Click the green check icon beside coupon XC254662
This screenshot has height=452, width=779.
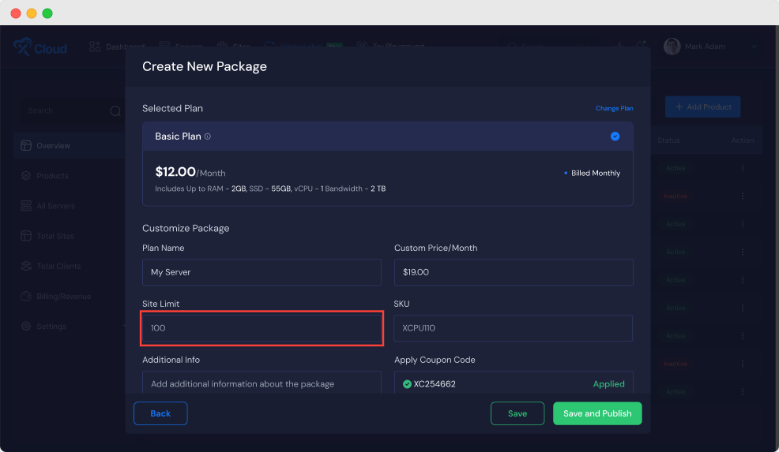pyautogui.click(x=407, y=384)
